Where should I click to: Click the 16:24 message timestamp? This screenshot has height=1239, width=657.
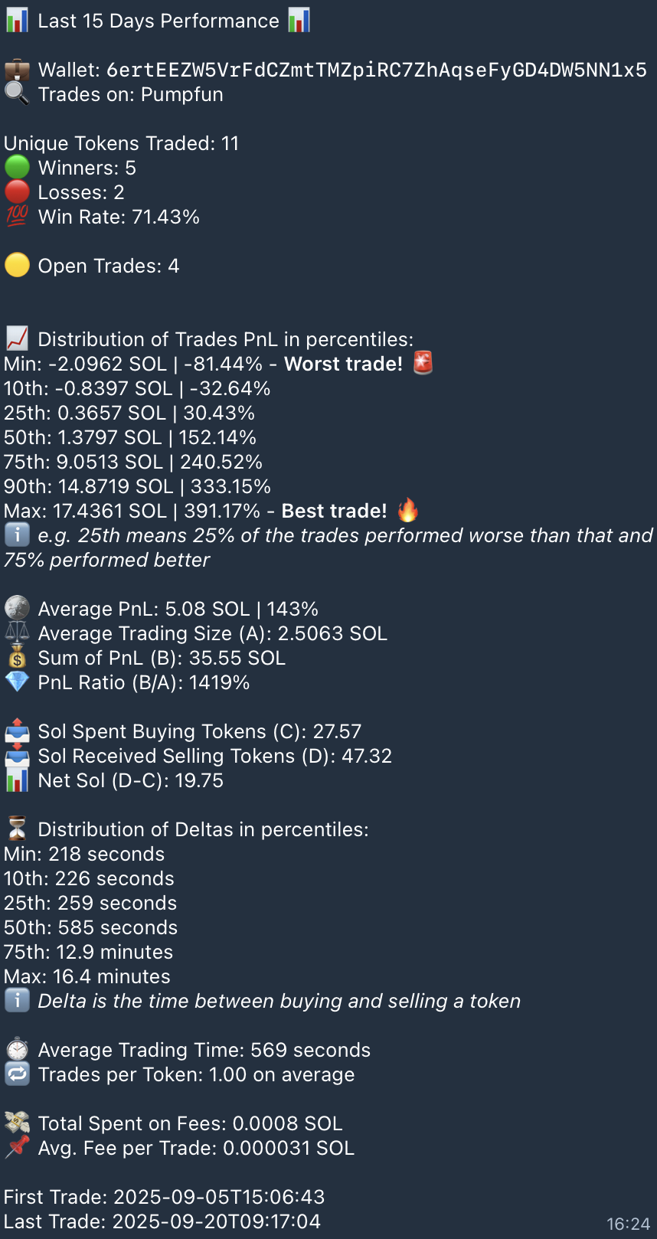coord(628,1224)
